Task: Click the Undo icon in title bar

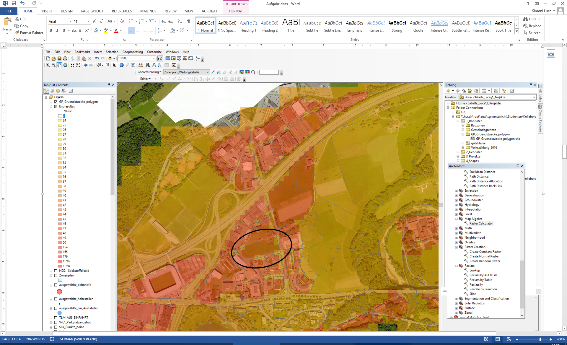Action: click(x=22, y=4)
